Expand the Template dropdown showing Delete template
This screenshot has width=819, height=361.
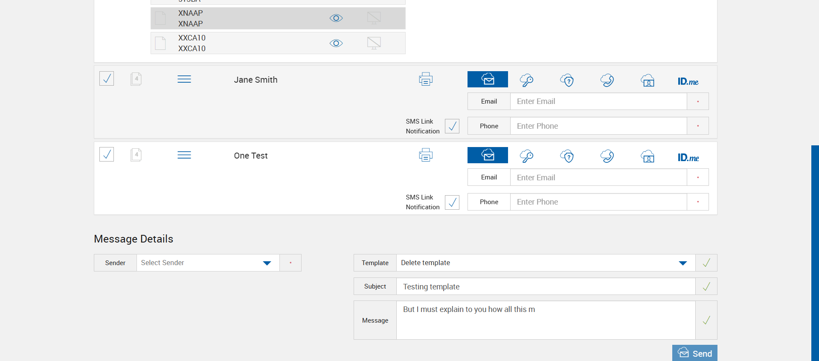tap(682, 263)
